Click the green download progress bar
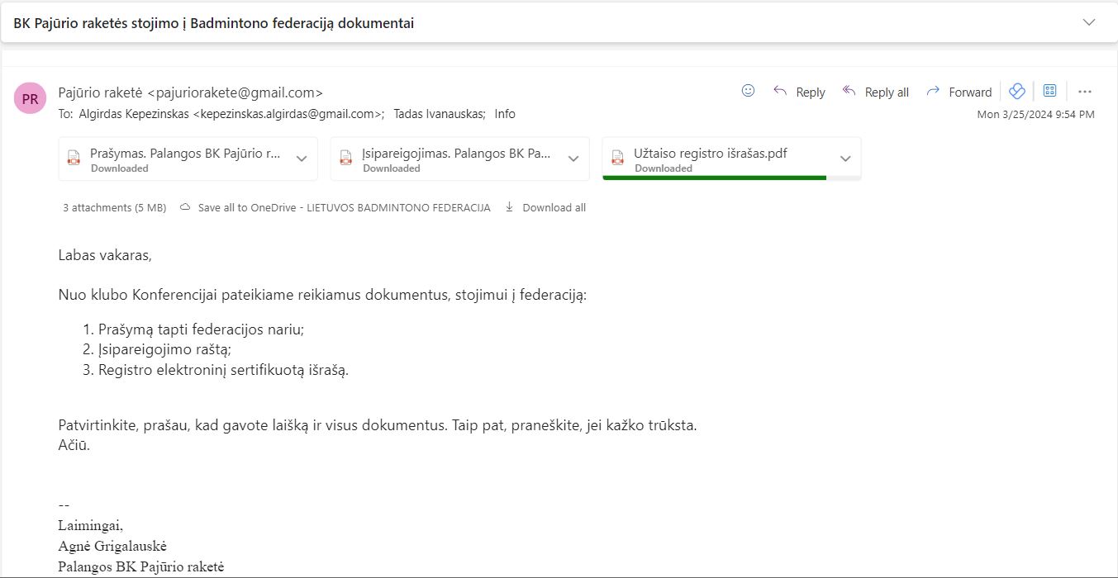 point(714,177)
